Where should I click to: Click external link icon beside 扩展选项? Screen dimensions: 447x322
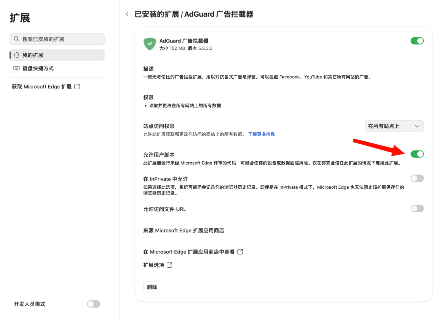coord(169,265)
